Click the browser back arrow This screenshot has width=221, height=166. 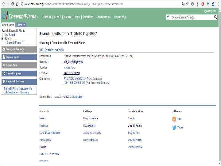[3, 4]
